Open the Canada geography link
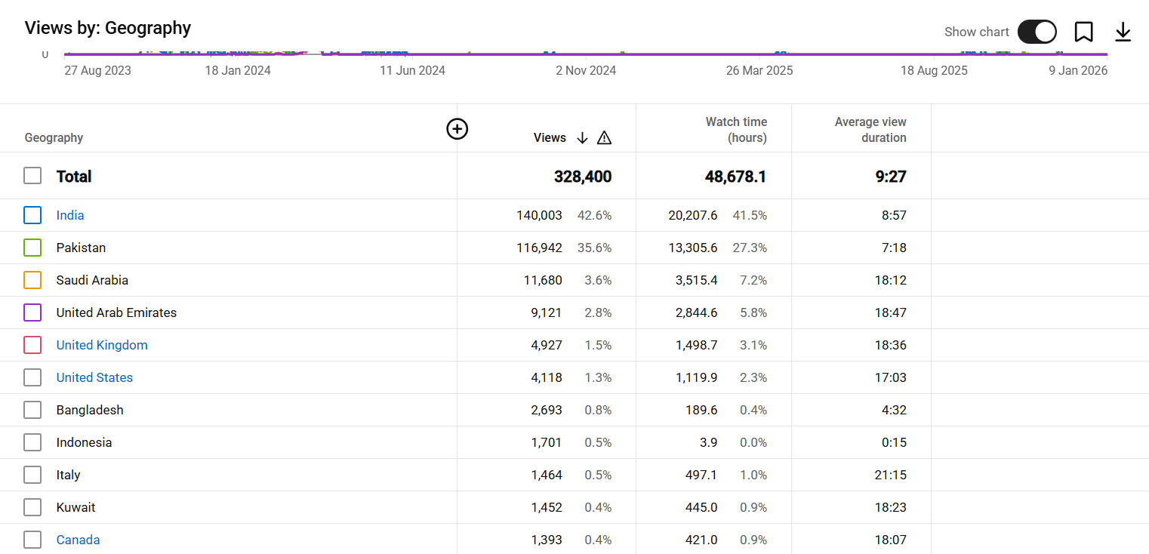This screenshot has width=1149, height=554. pyautogui.click(x=78, y=540)
